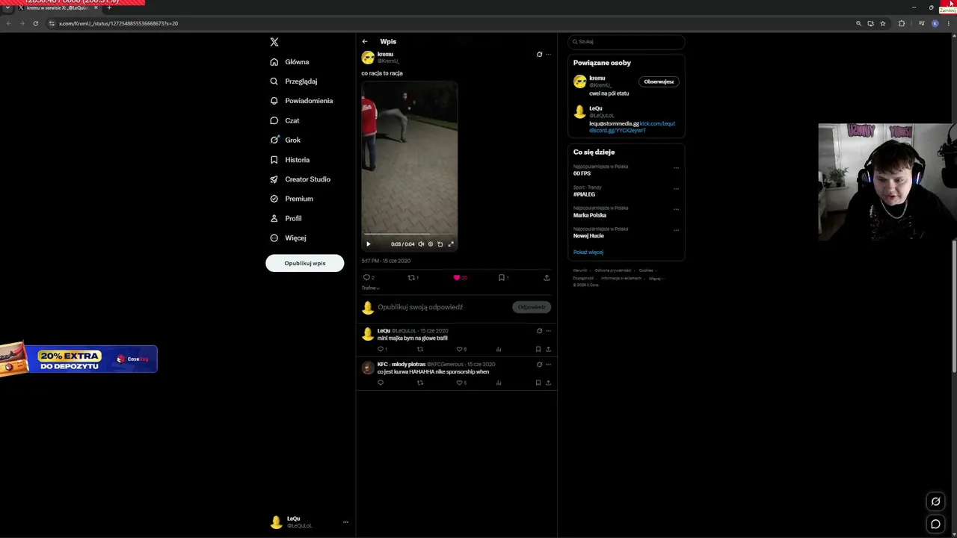
Task: Open the X logo home link
Action: [274, 42]
